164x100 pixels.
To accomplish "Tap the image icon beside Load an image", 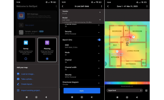I will (x=18, y=74).
